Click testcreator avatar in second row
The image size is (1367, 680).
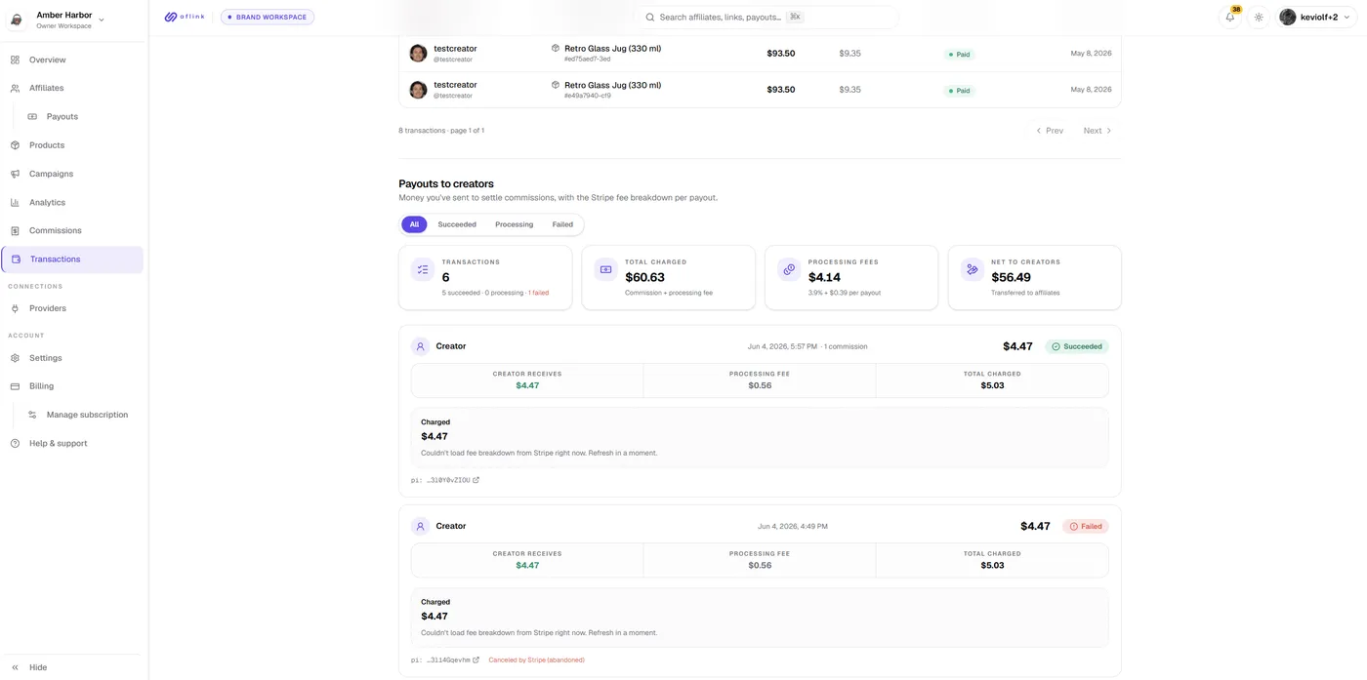click(418, 90)
